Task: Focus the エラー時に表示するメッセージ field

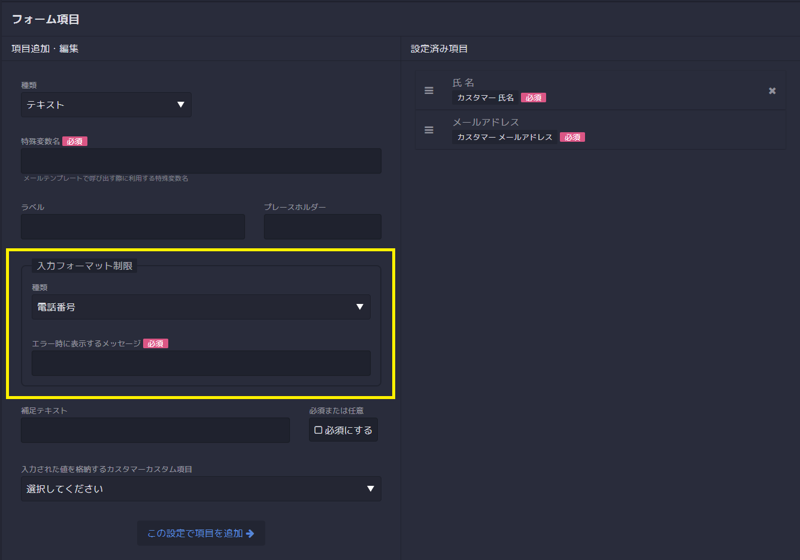Action: (x=201, y=363)
